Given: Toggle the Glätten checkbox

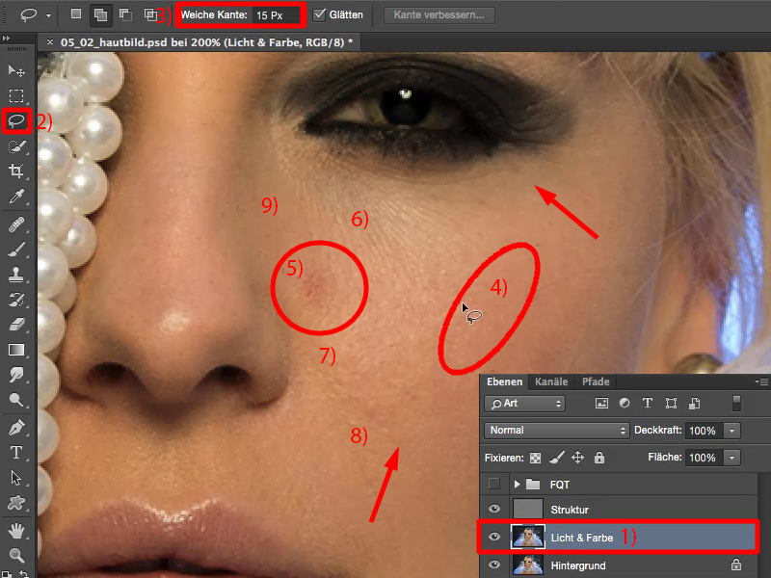Looking at the screenshot, I should (x=320, y=14).
